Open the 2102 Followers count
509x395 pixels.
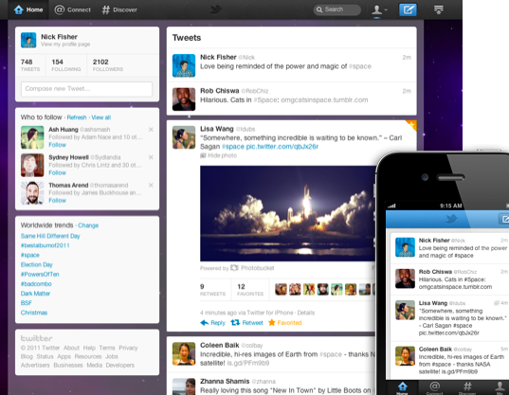coord(108,64)
